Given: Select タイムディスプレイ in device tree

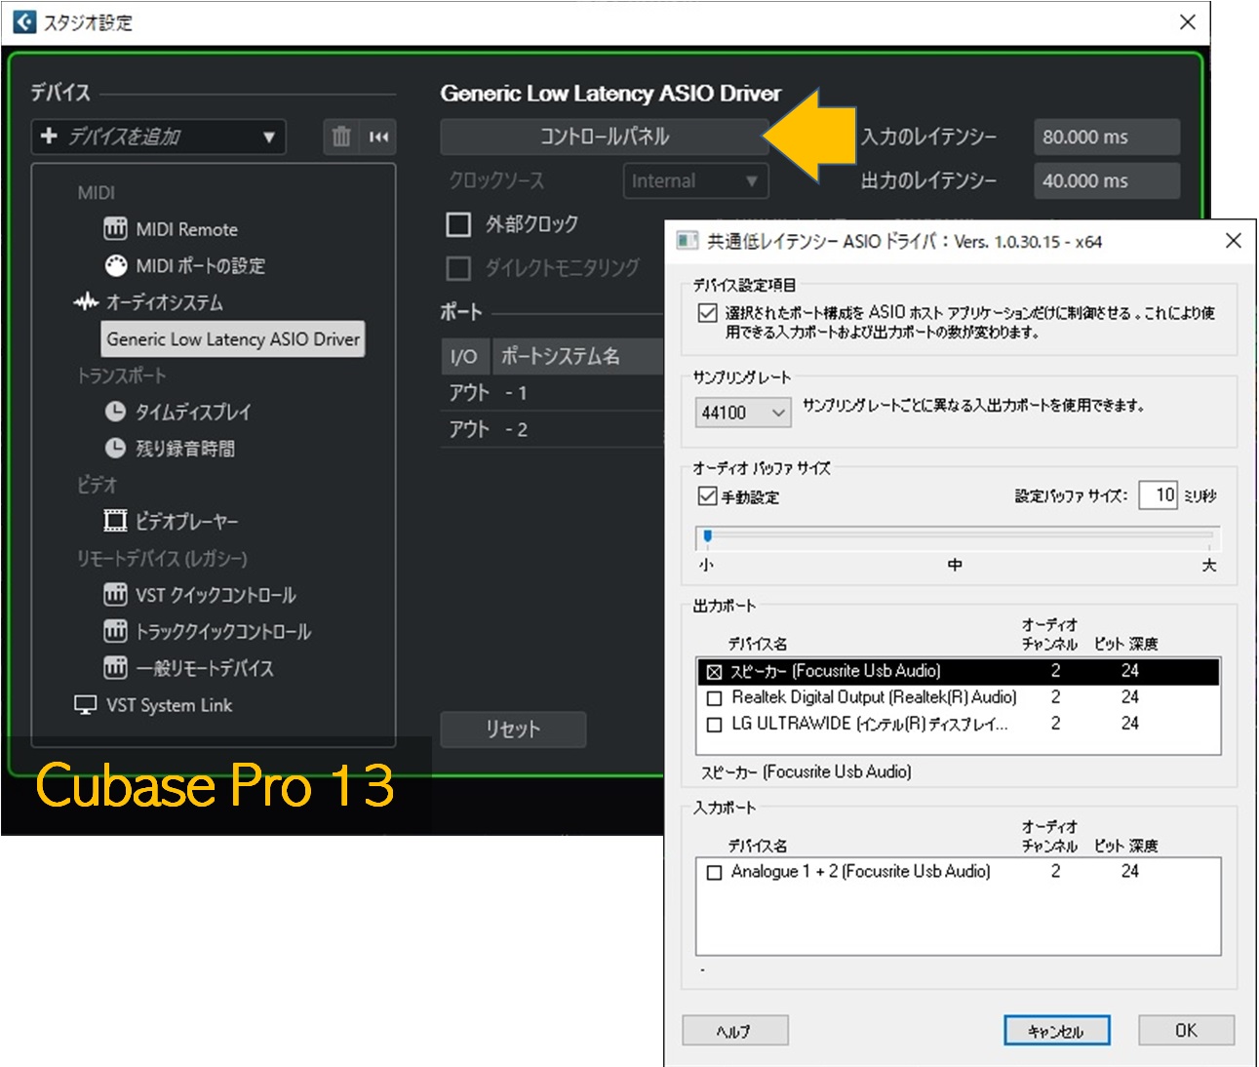Looking at the screenshot, I should click(192, 412).
